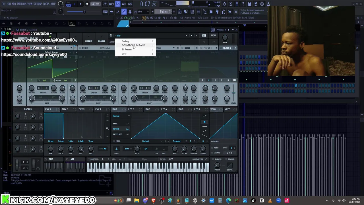Viewport: 364px width, 205px height.
Task: Click the LFO RATE knob
Action: point(137,149)
